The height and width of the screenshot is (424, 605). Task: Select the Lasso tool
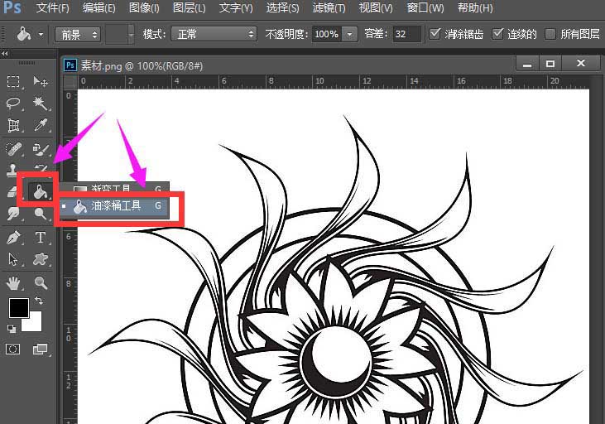point(14,104)
